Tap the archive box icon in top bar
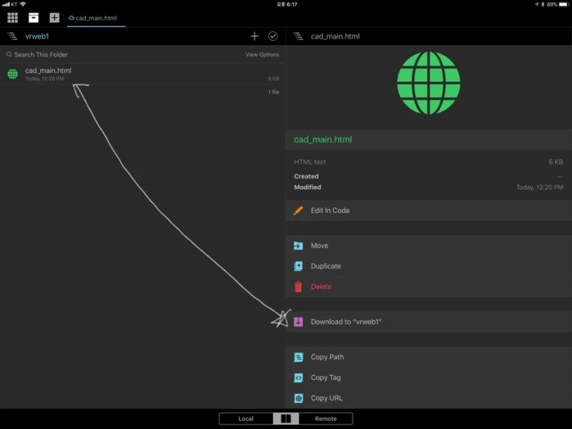Viewport: 572px width, 429px height. pyautogui.click(x=33, y=18)
